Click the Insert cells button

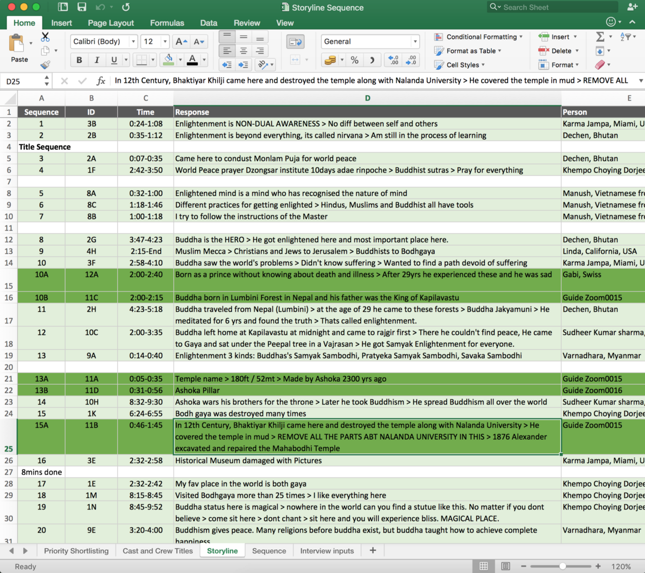[557, 37]
